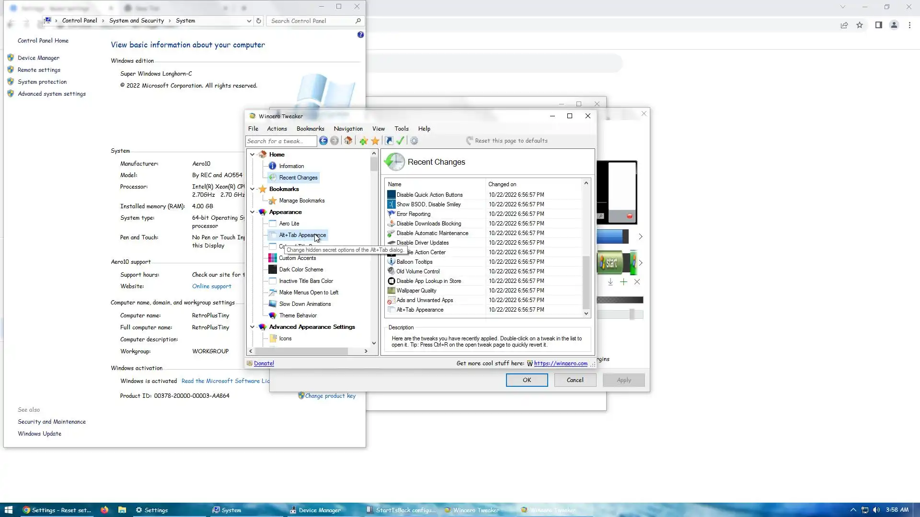Click the add bookmark star-plus icon

pyautogui.click(x=364, y=141)
